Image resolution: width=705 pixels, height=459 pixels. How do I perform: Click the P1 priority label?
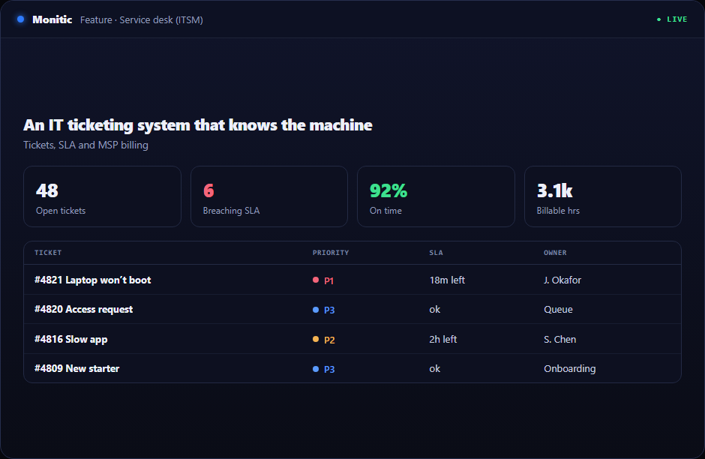(x=329, y=280)
